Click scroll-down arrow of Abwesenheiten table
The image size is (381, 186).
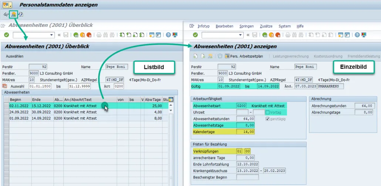[171, 110]
